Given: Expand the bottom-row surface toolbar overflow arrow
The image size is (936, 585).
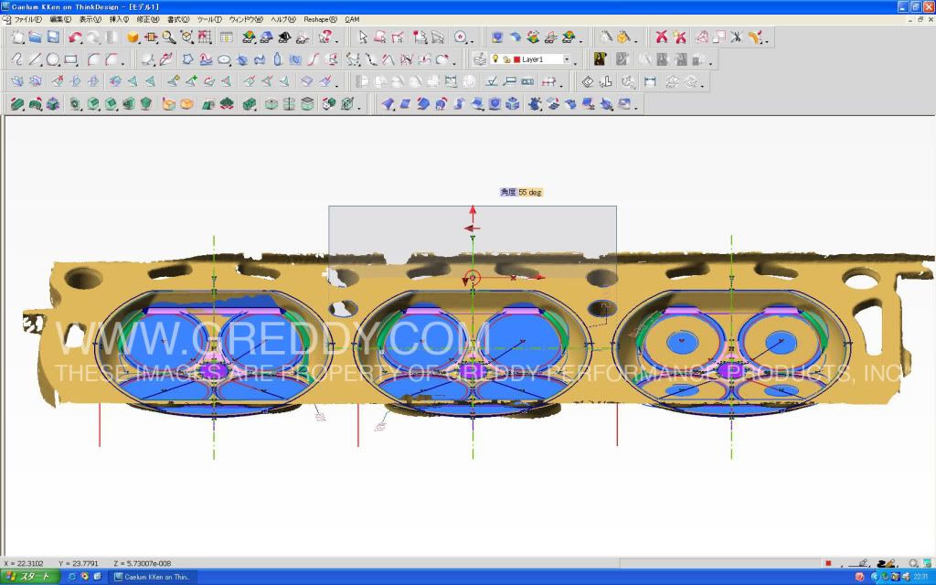Looking at the screenshot, I should tap(636, 108).
